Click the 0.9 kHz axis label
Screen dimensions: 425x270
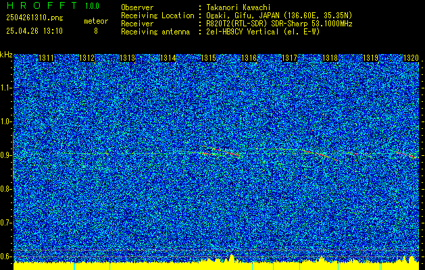click(5, 155)
